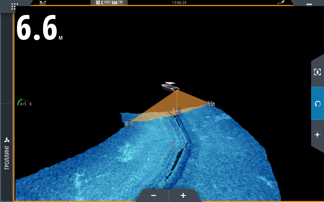Click the trolling motor propeller icon

coord(7,140)
